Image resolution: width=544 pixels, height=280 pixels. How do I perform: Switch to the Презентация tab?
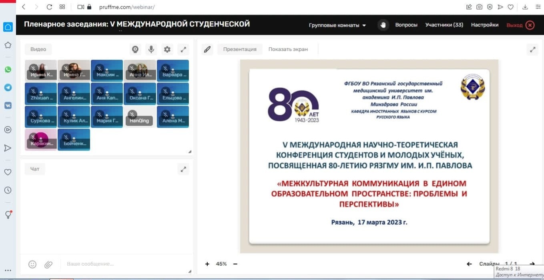(x=239, y=49)
